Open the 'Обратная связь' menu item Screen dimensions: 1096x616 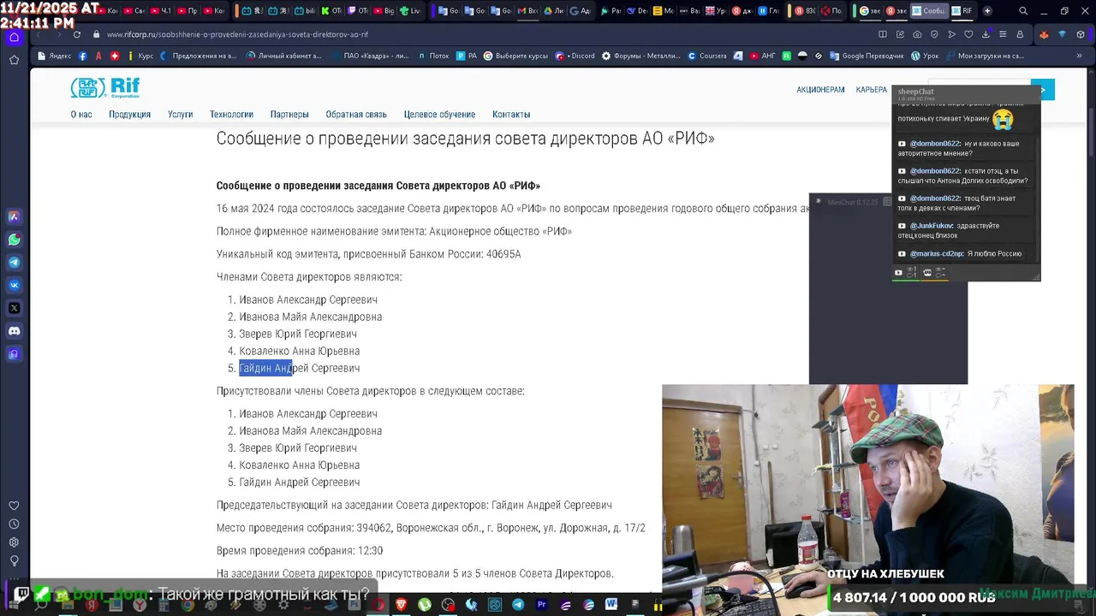[356, 115]
